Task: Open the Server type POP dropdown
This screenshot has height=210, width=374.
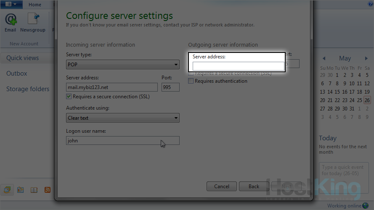Action: [x=123, y=65]
